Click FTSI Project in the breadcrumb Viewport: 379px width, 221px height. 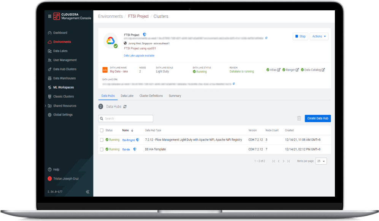point(138,16)
